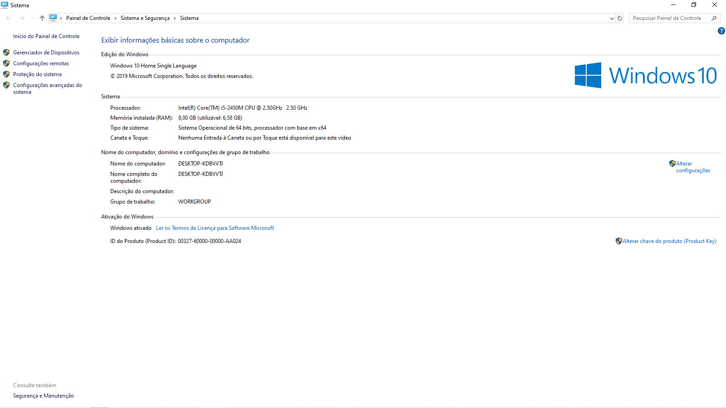The height and width of the screenshot is (408, 726).
Task: Open Proteção do sistema link
Action: point(37,74)
